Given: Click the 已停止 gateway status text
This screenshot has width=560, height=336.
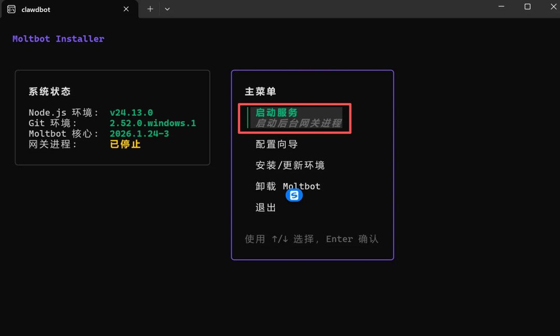Looking at the screenshot, I should 125,144.
